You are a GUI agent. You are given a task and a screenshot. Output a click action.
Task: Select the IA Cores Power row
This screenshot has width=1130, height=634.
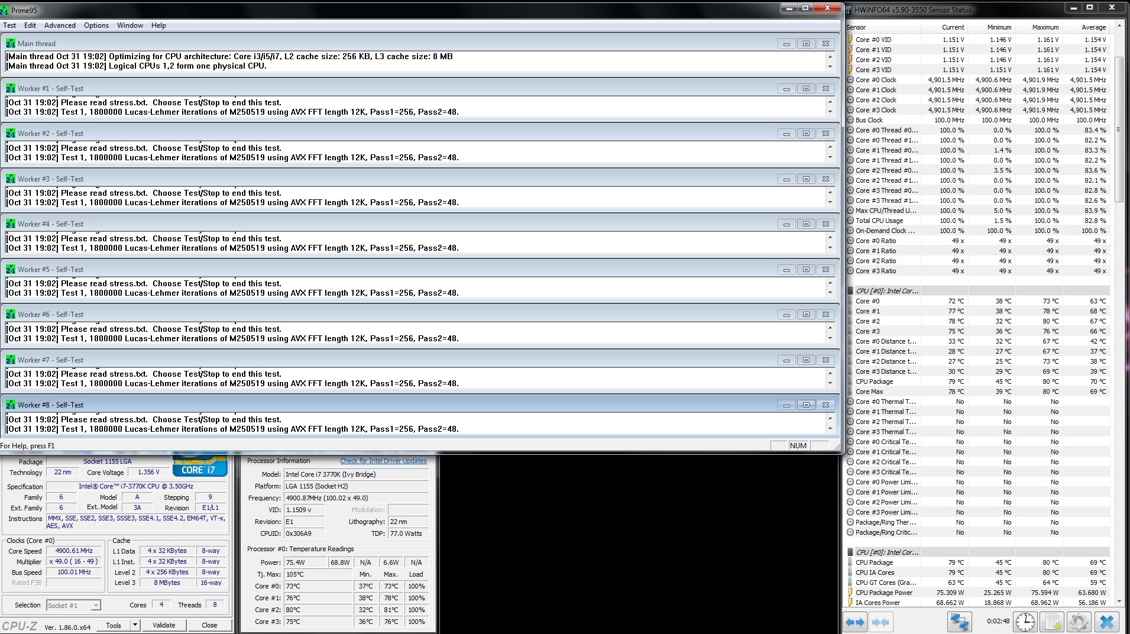(x=977, y=603)
